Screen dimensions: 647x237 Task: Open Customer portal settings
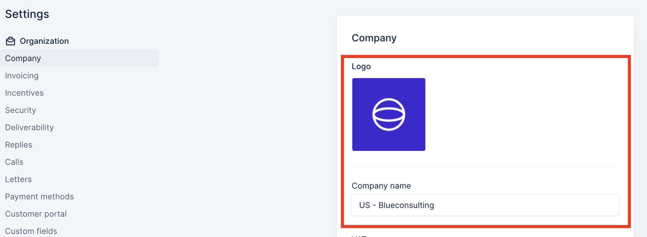(36, 214)
